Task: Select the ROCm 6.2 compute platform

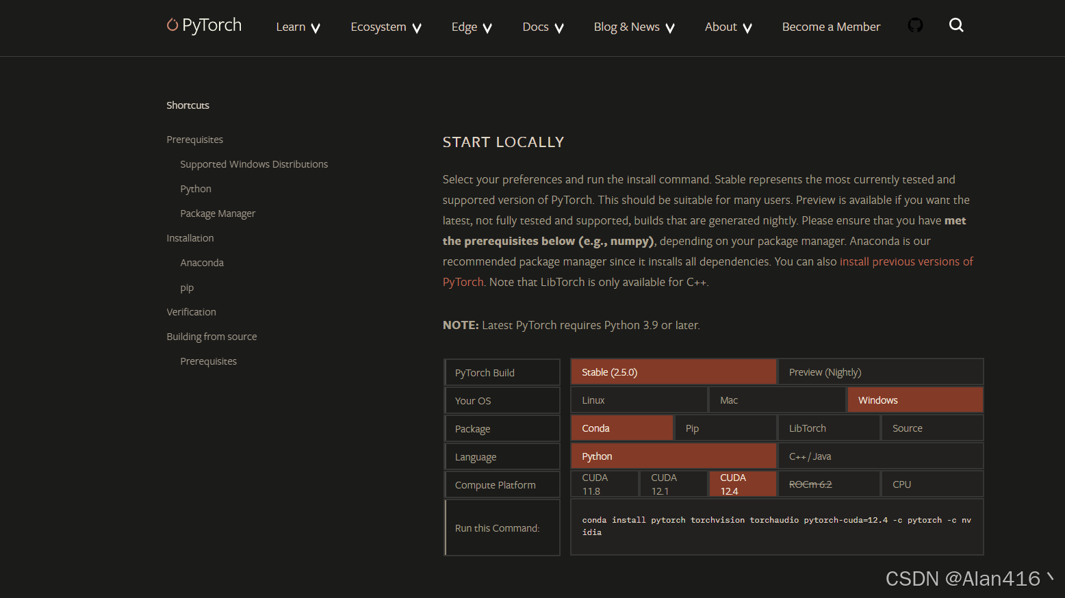Action: coord(829,484)
